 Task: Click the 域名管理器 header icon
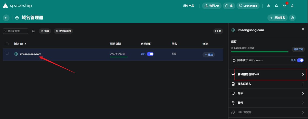[17, 18]
